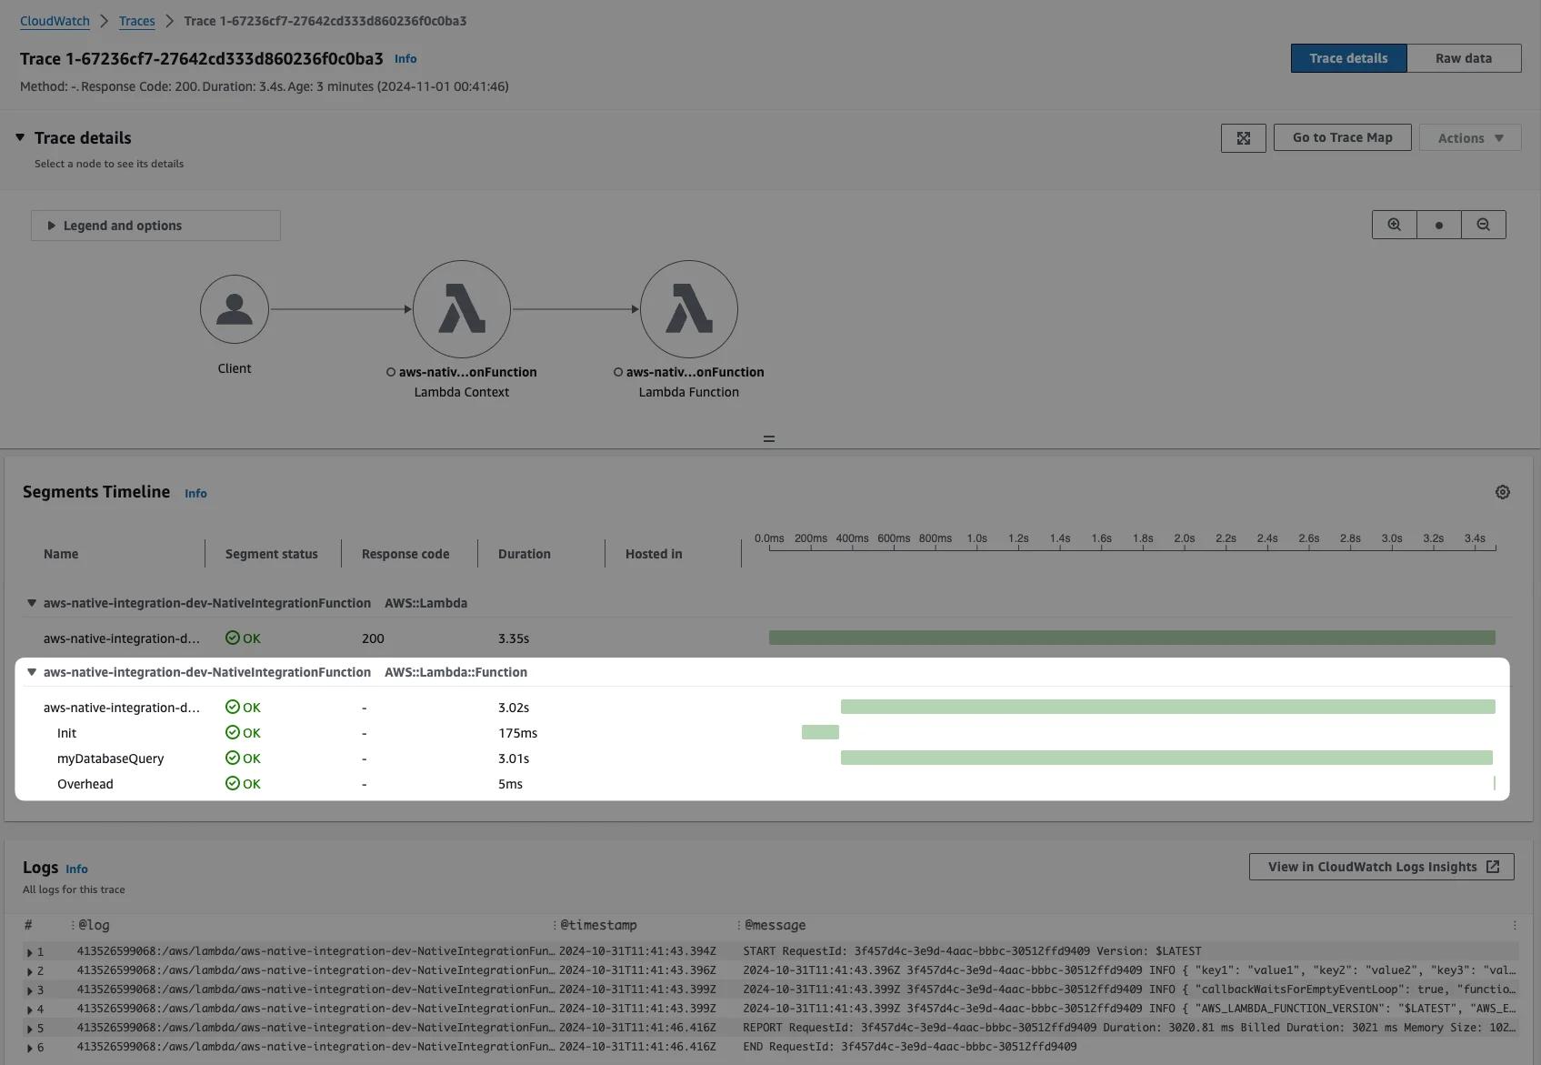This screenshot has width=1541, height=1065.
Task: Click the zoom in magnifier icon
Action: [1394, 225]
